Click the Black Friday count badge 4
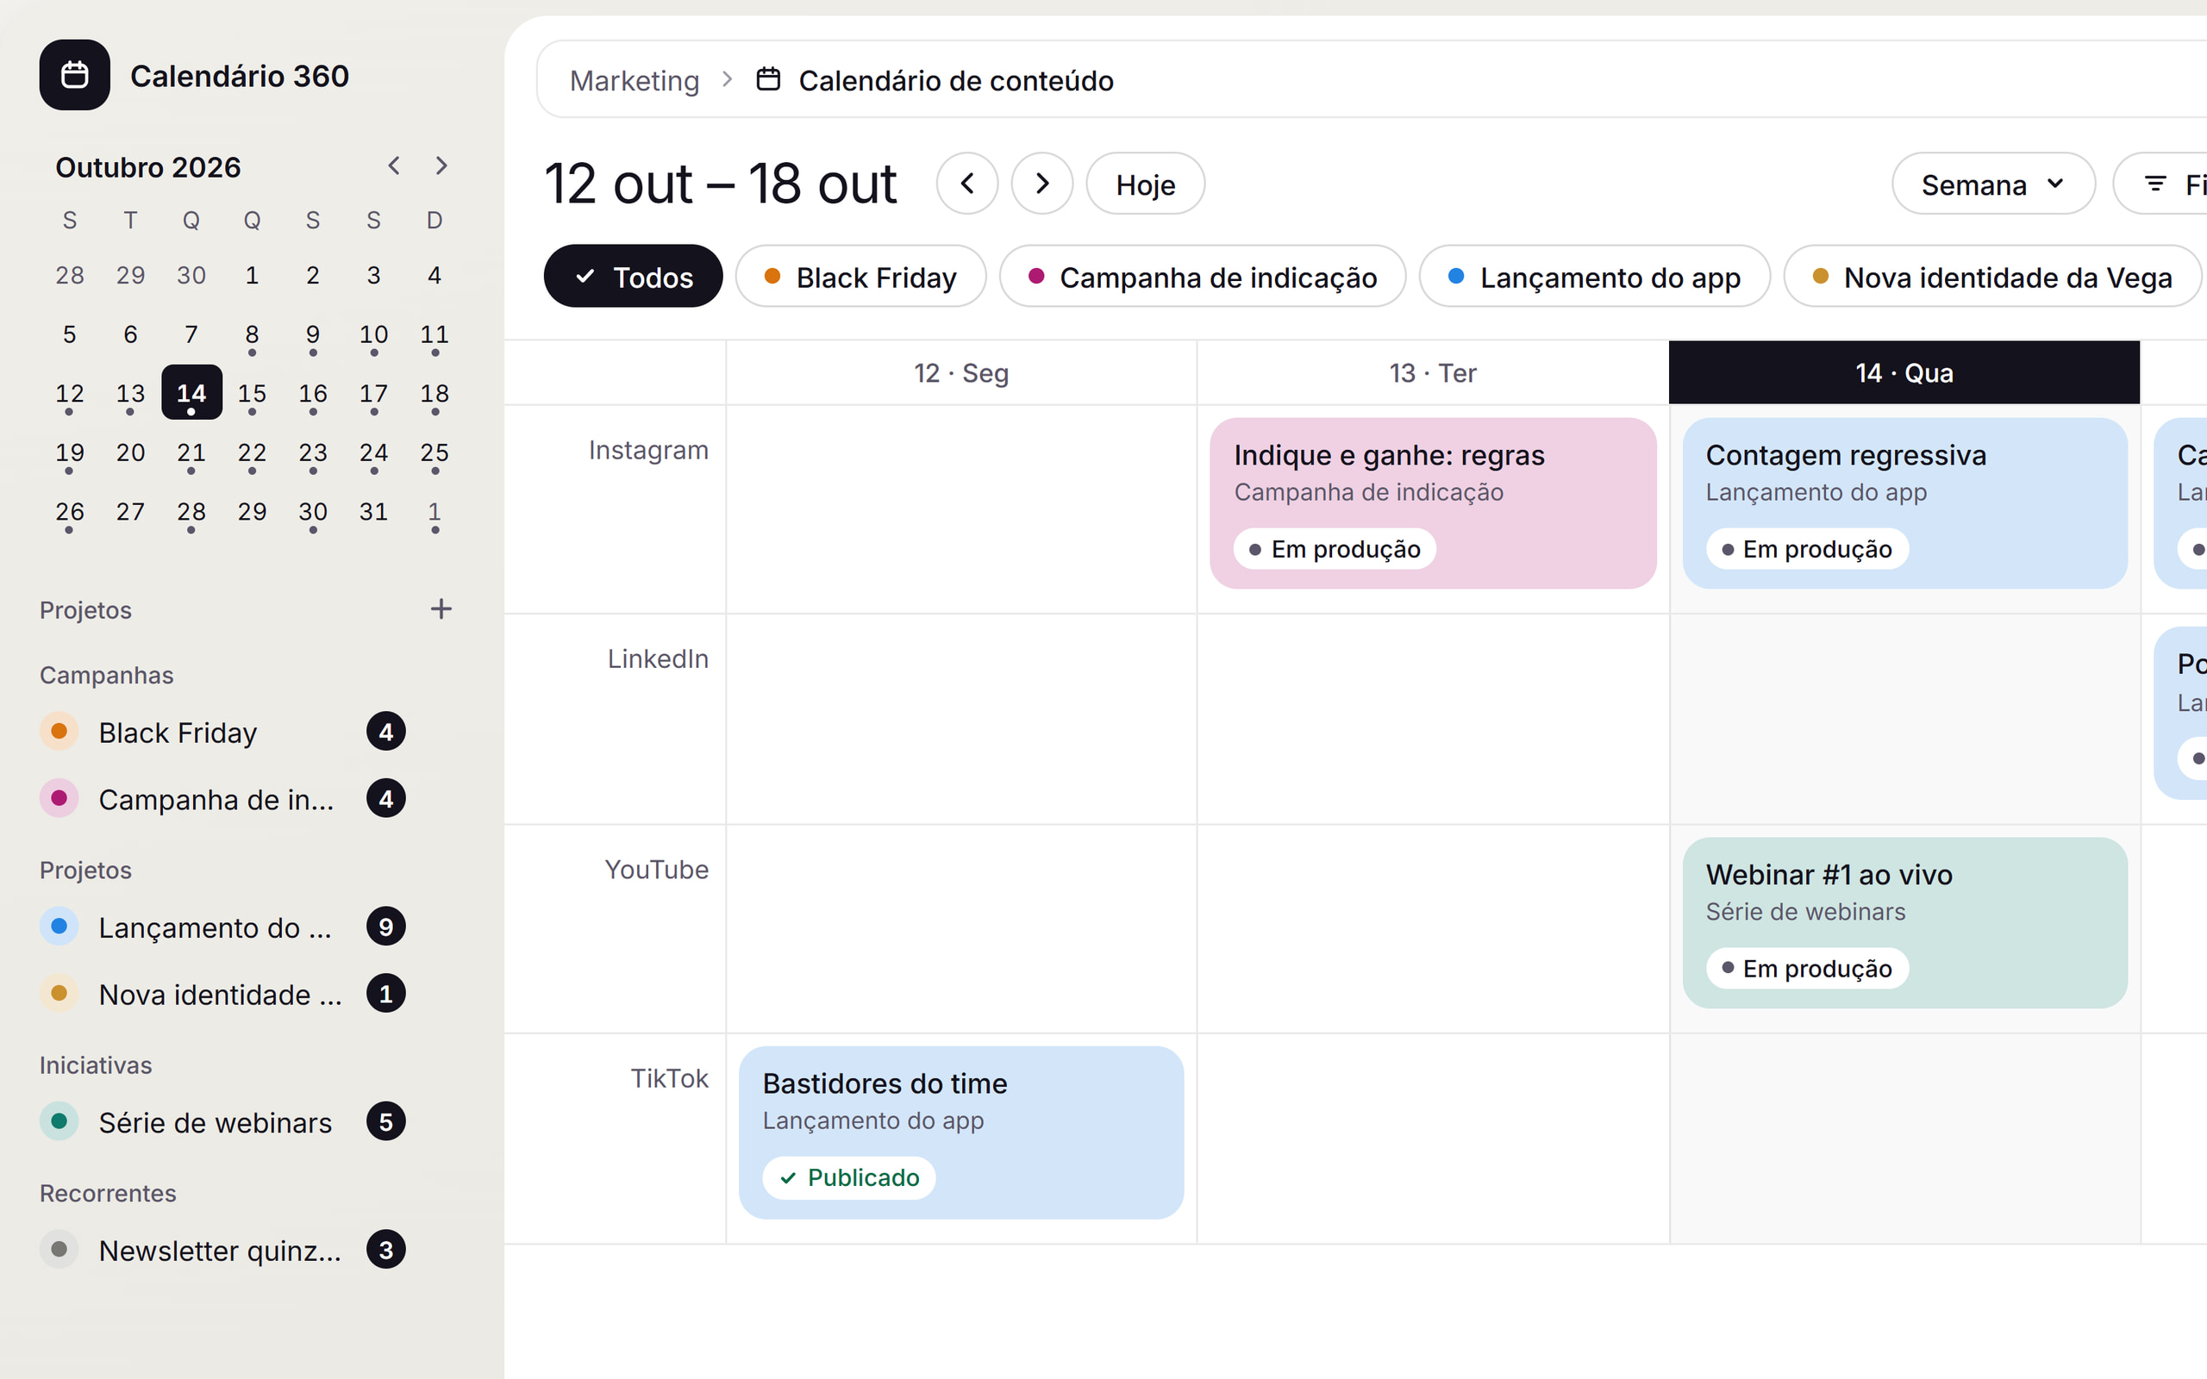This screenshot has width=2207, height=1379. click(x=385, y=732)
